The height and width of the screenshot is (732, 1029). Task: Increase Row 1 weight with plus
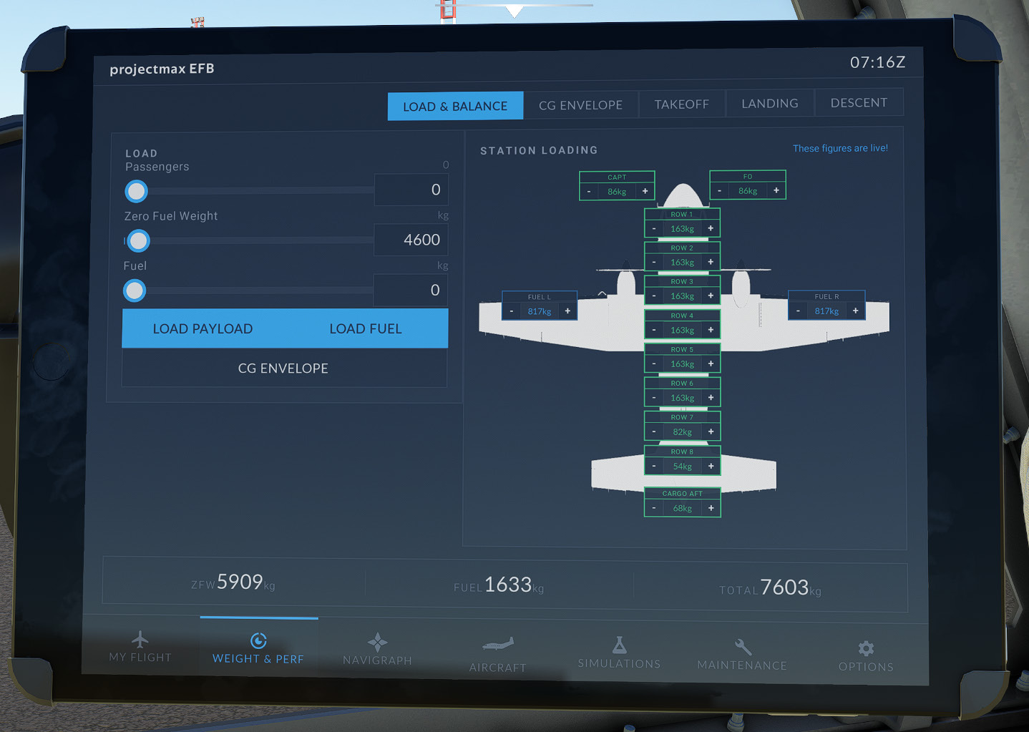(x=711, y=228)
